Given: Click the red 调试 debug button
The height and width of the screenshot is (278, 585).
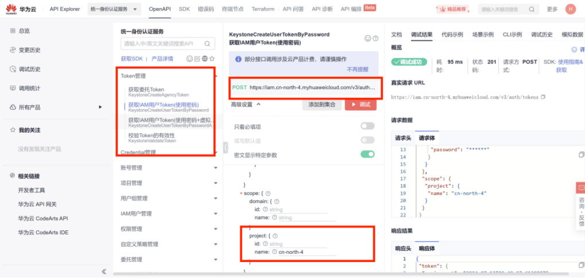Looking at the screenshot, I should (361, 105).
